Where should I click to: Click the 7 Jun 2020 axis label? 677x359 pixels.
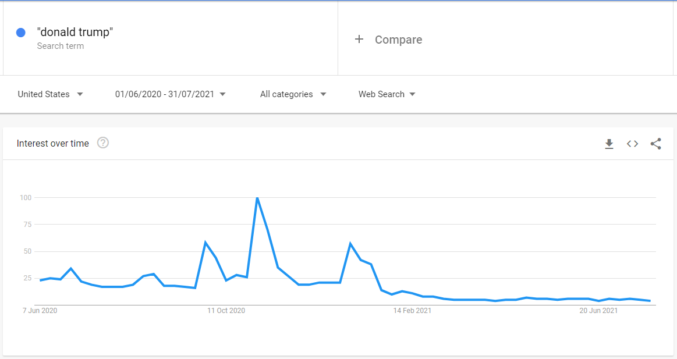coord(40,311)
